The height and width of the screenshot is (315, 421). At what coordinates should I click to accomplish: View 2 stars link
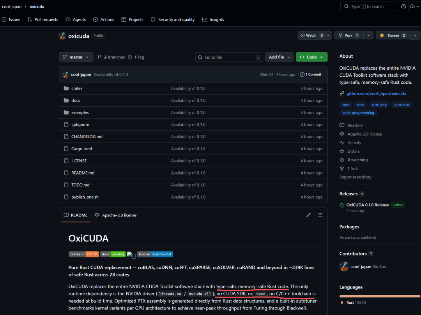coord(350,151)
